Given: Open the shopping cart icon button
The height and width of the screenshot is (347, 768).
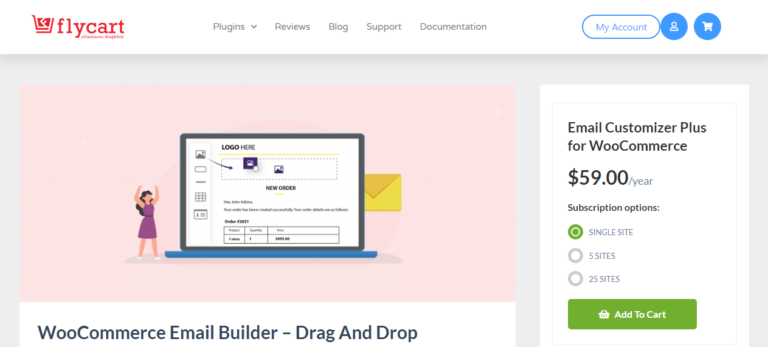Looking at the screenshot, I should [707, 27].
